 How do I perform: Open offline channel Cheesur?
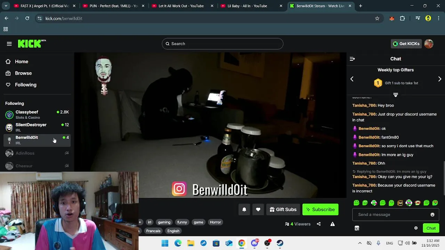[37, 166]
